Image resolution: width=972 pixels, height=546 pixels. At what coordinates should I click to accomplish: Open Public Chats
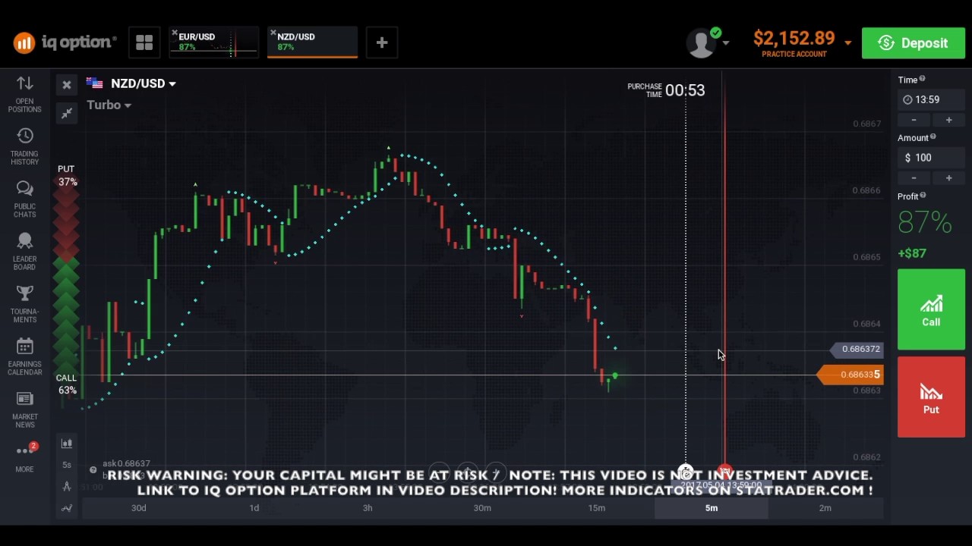click(24, 199)
